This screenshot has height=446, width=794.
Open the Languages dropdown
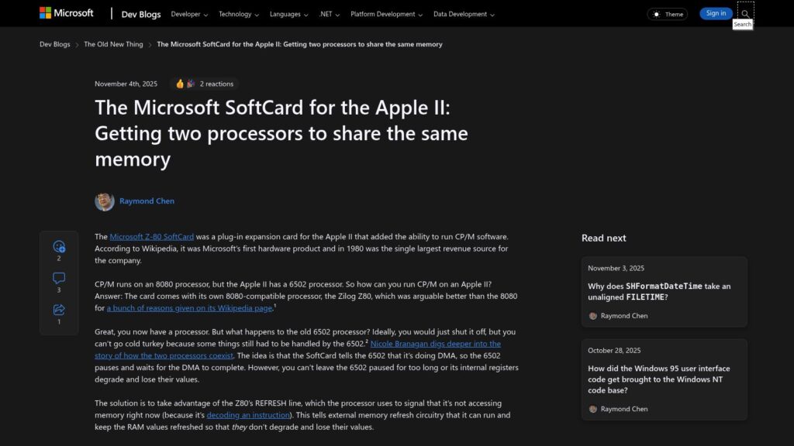click(286, 14)
